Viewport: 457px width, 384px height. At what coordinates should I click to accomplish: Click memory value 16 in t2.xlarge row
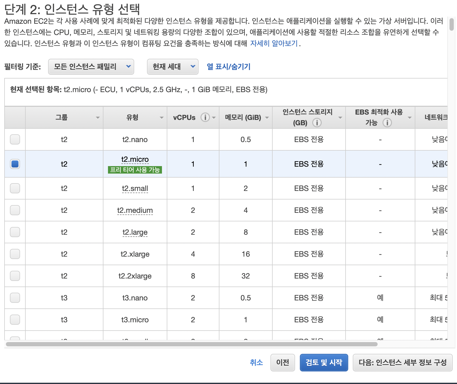[x=246, y=254]
